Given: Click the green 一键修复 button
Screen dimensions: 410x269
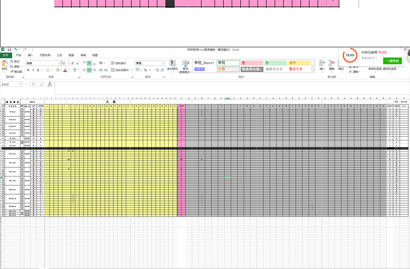Looking at the screenshot, I should (392, 61).
